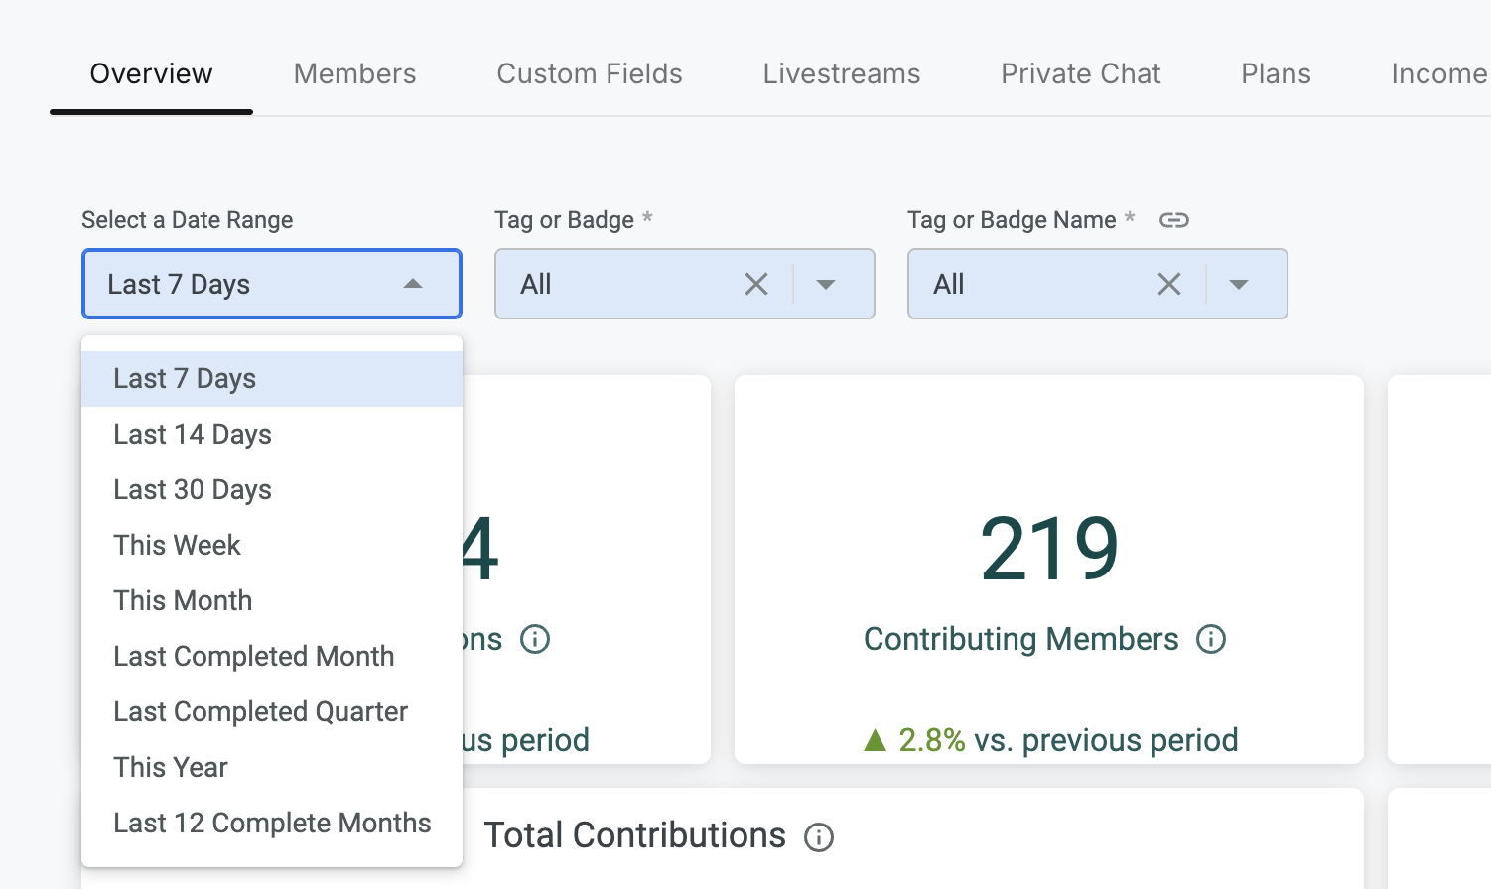Select Last 30 Days from list

[x=193, y=490]
